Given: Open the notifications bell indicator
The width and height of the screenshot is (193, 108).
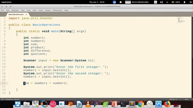Looking at the screenshot, I should (x=184, y=2).
